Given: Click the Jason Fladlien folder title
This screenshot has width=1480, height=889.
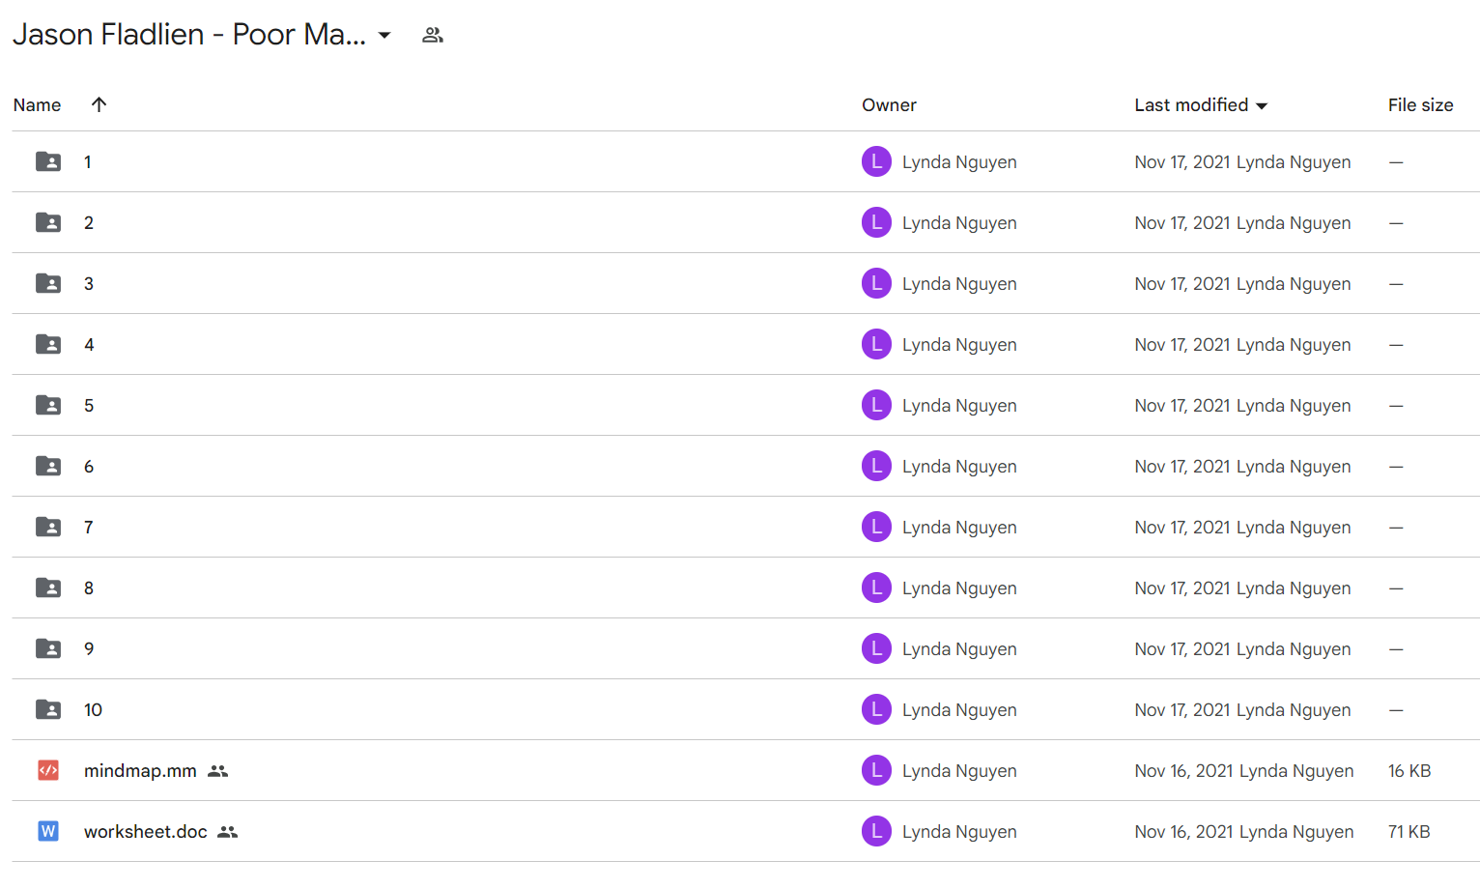Looking at the screenshot, I should 189,35.
